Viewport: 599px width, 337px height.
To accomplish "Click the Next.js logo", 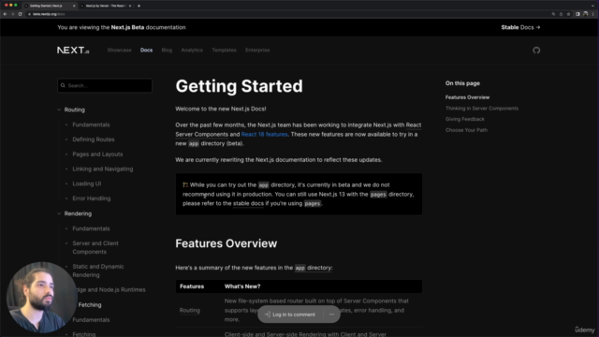I will tap(73, 50).
